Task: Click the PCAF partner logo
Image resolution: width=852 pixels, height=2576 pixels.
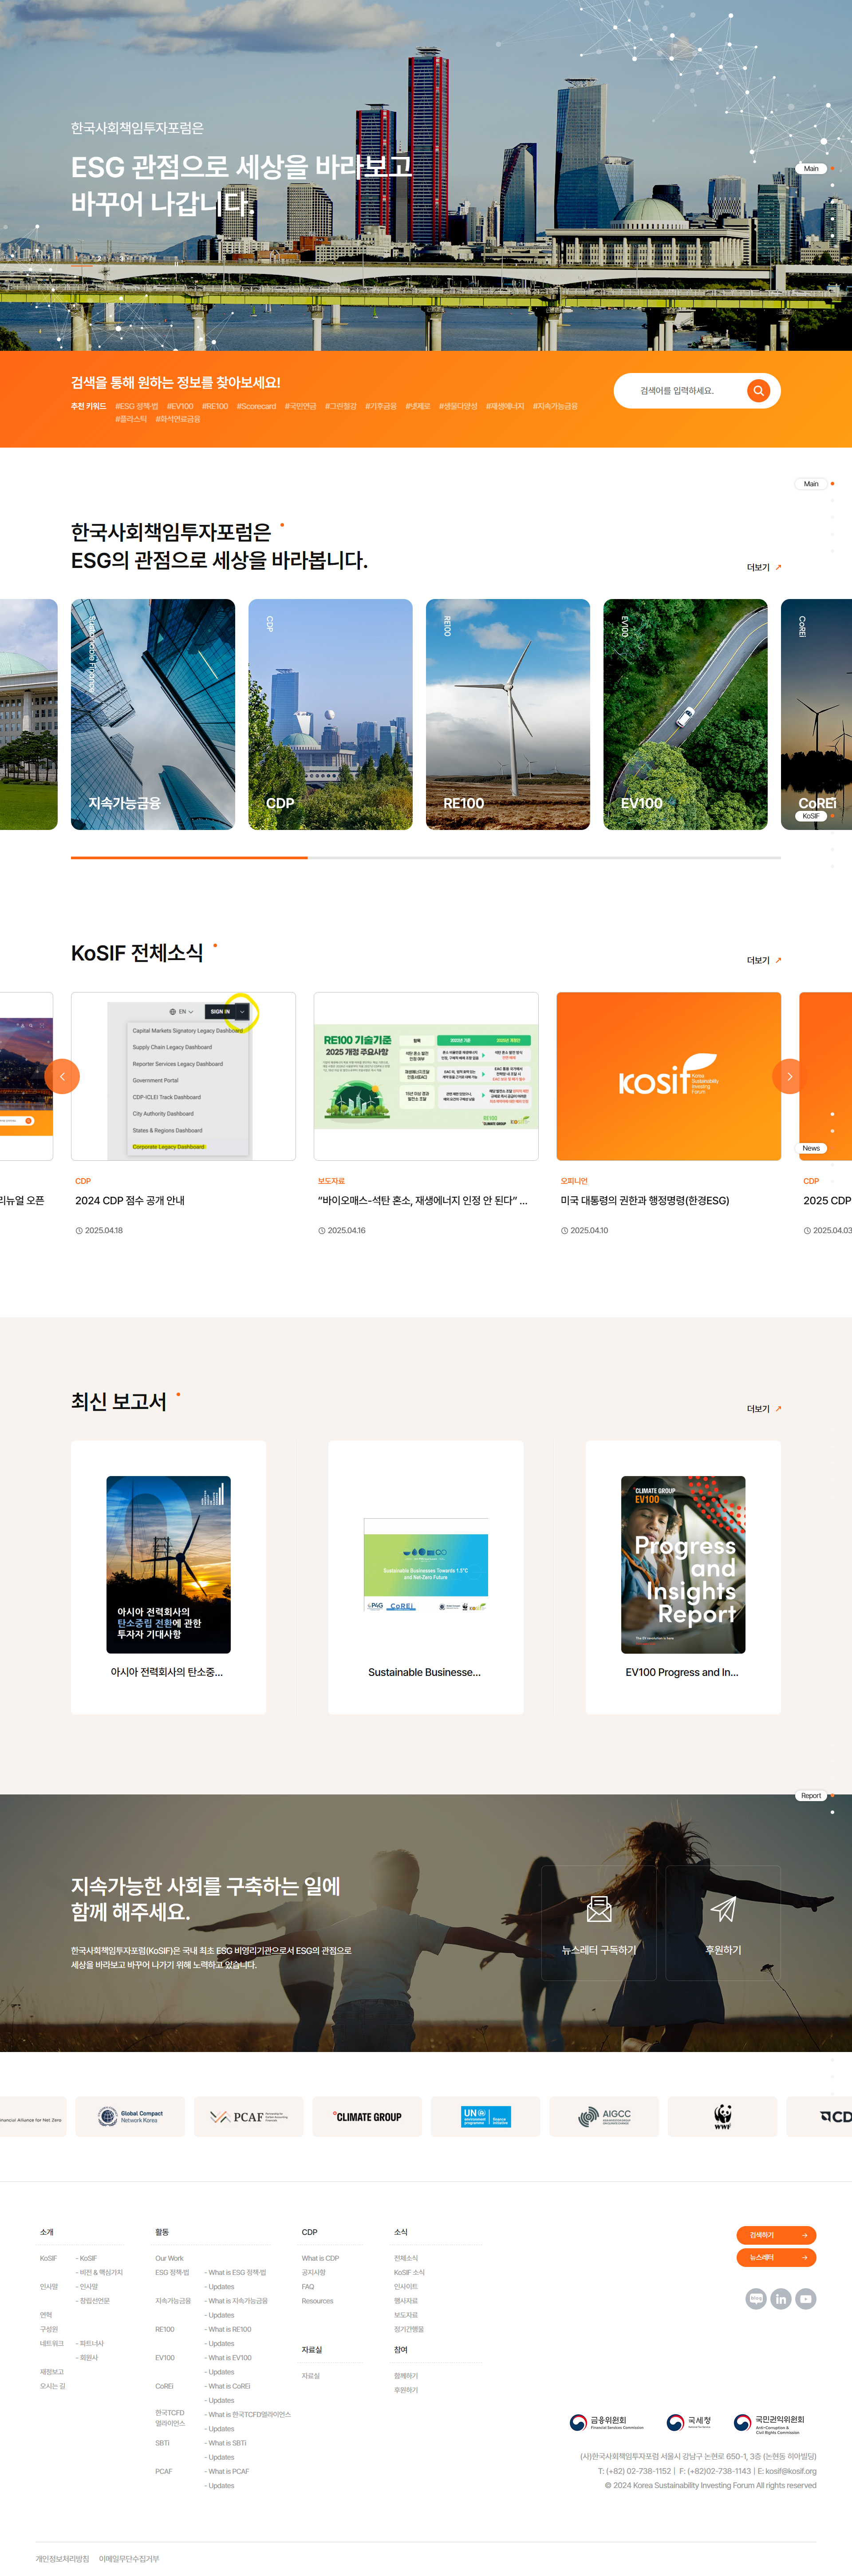Action: click(x=248, y=2117)
